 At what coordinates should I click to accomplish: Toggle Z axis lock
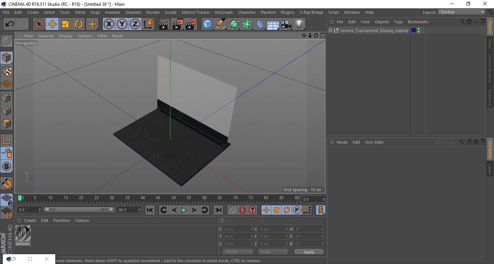tap(135, 24)
